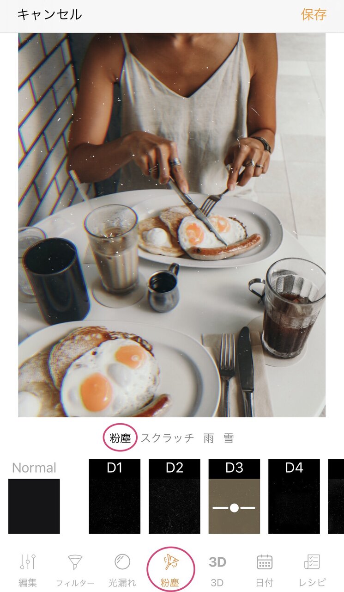
Task: Select the 粉塵 tab above the presets
Action: (120, 438)
